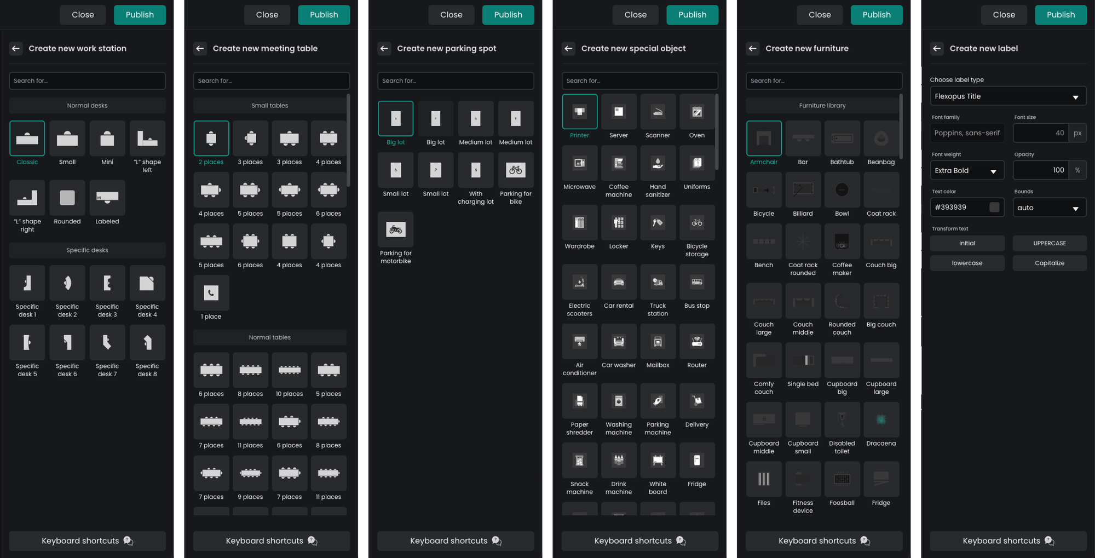Choose the Dracaena plant furniture
Screen dimensions: 1095x558
(881, 420)
